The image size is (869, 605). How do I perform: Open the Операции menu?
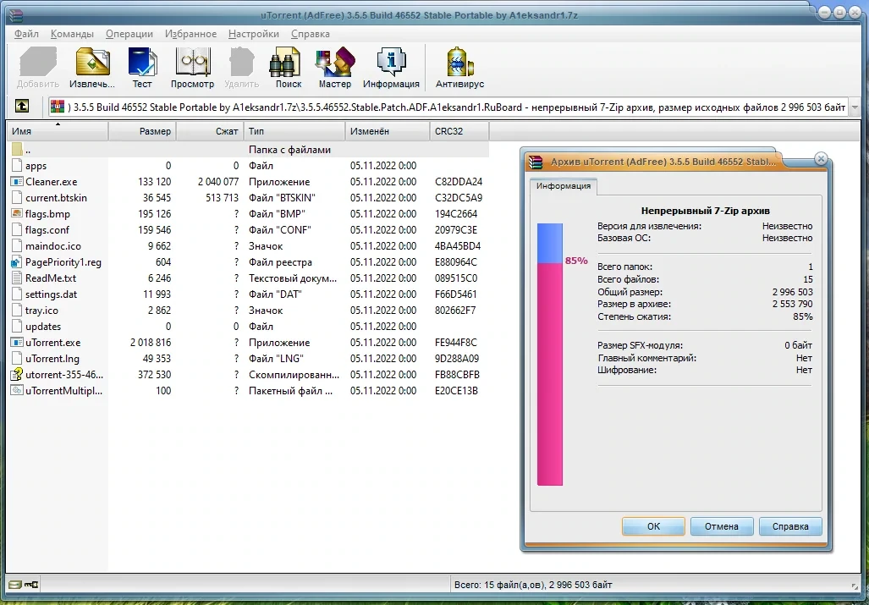pyautogui.click(x=129, y=34)
